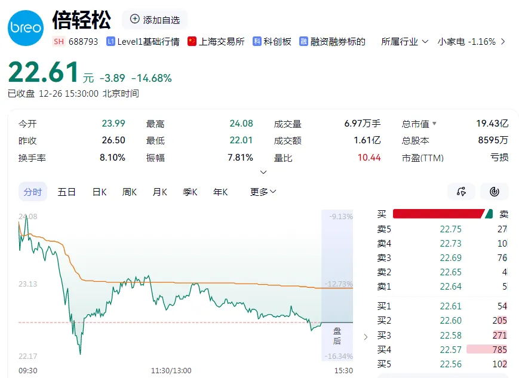Screen dimensions: 519x378
Task: Click the right chevron after 小家电
Action: click(x=503, y=42)
